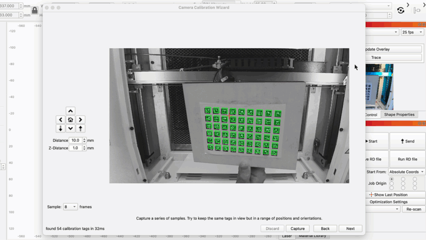Switch to the Shape Properties tab
Image resolution: width=426 pixels, height=240 pixels.
(399, 115)
